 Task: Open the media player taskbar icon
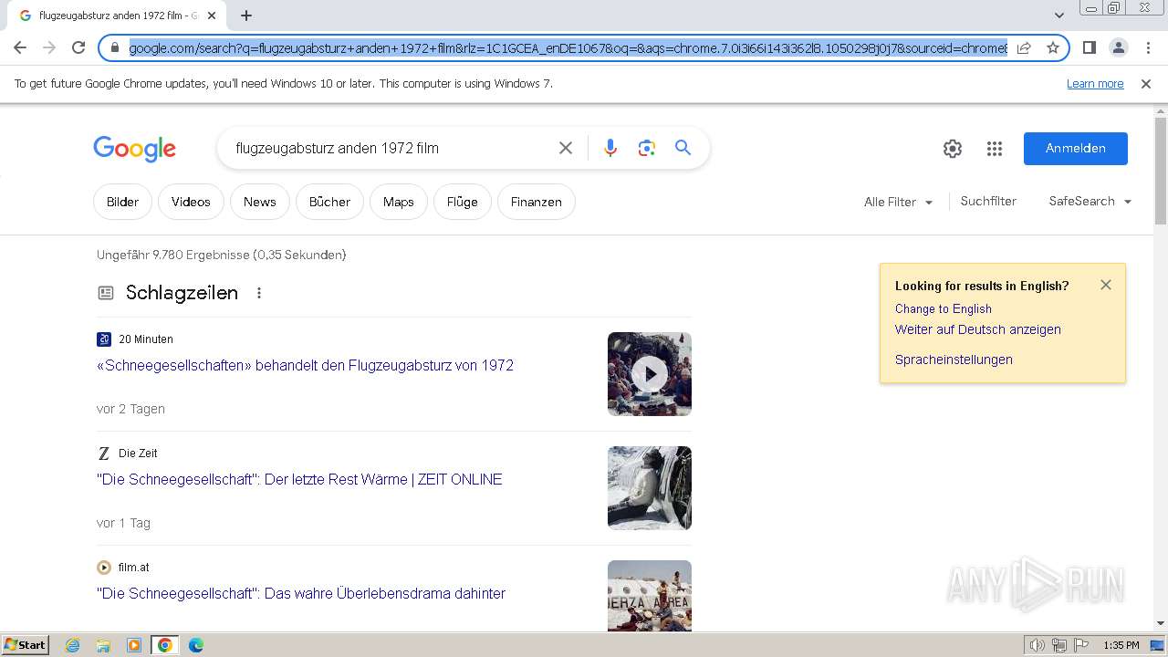[x=134, y=645]
